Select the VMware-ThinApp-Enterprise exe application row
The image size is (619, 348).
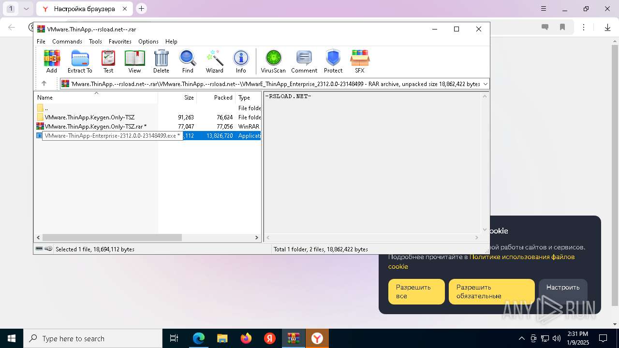tap(147, 136)
